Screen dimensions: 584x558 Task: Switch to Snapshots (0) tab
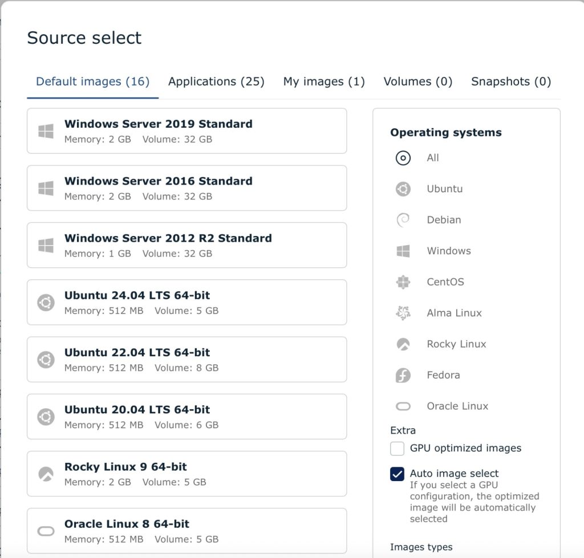[511, 82]
